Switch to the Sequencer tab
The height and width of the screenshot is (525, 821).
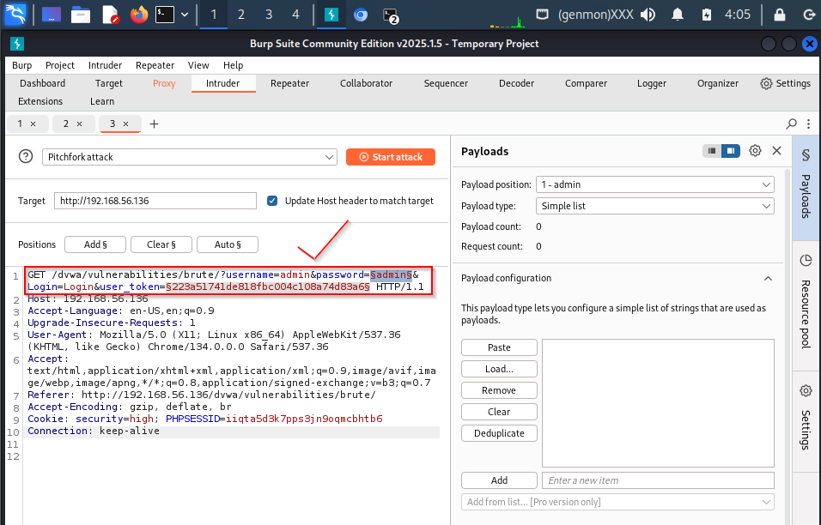click(446, 84)
